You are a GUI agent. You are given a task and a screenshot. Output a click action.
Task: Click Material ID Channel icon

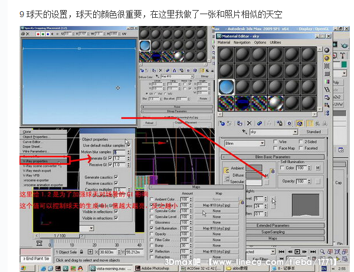[290, 123]
